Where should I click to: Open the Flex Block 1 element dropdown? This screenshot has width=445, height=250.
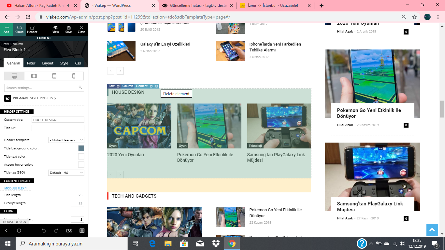coord(17,50)
